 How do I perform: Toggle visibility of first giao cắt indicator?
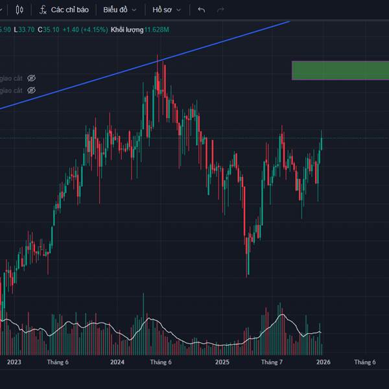(31, 78)
